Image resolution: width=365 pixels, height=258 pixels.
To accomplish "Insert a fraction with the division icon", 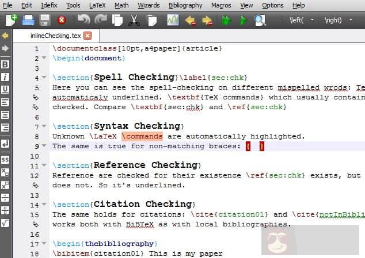I will click(5, 198).
